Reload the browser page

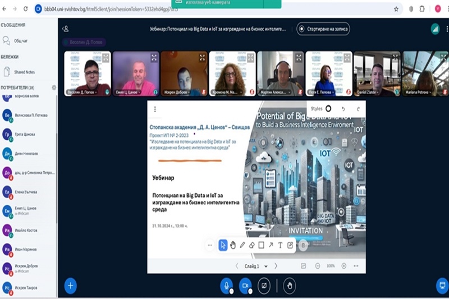[25, 9]
